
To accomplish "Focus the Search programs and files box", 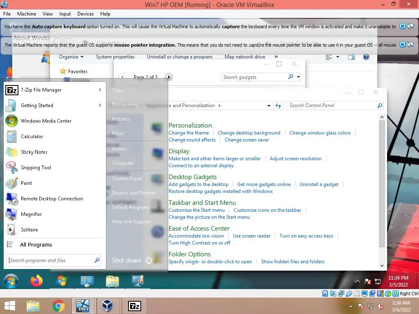I will point(54,260).
